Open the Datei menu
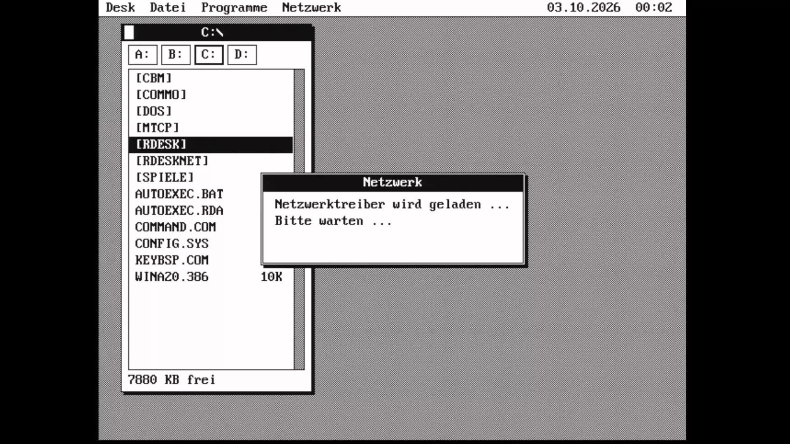The width and height of the screenshot is (790, 444). coord(168,7)
